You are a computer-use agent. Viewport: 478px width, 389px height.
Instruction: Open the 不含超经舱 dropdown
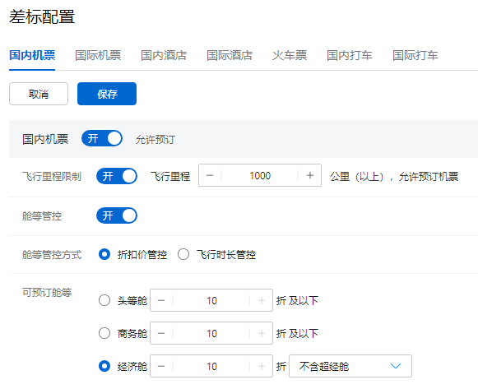[x=350, y=366]
